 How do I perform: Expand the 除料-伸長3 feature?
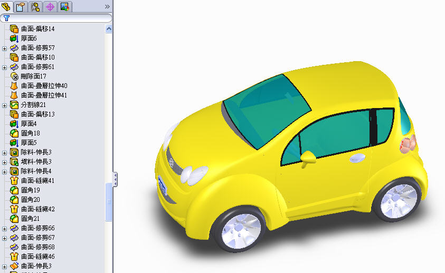(x=4, y=153)
